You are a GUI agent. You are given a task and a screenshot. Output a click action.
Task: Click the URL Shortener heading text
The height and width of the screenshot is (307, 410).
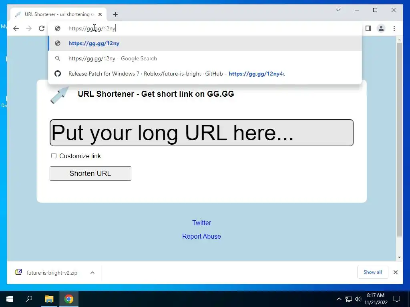pyautogui.click(x=156, y=94)
